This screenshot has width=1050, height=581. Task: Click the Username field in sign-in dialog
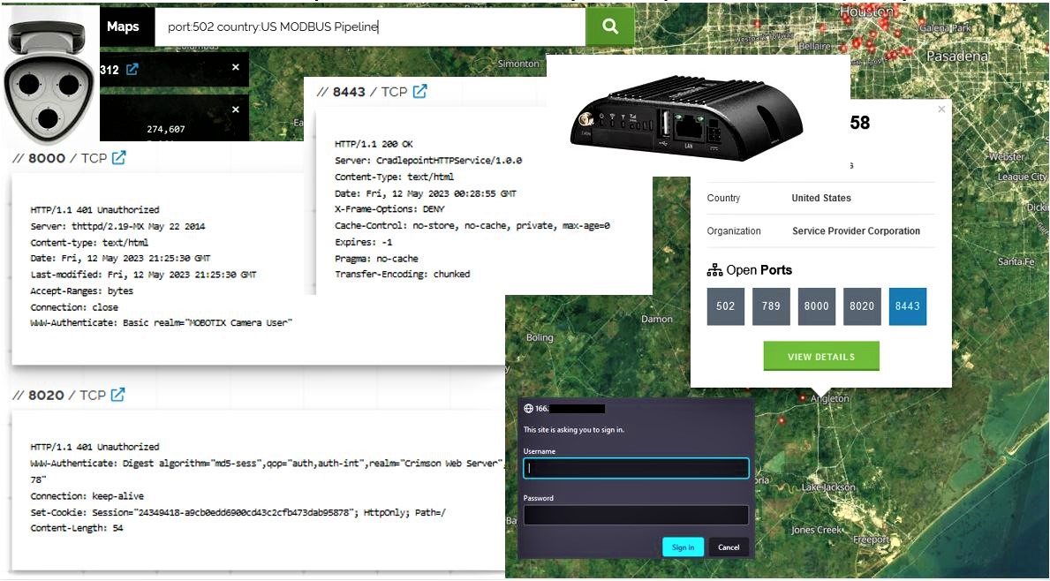coord(636,469)
